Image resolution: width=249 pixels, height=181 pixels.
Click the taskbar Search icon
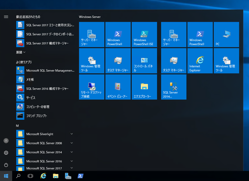point(18,176)
